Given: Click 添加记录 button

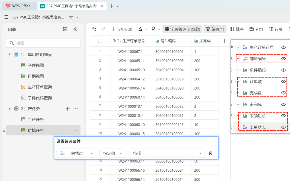Looking at the screenshot, I should pos(122,29).
